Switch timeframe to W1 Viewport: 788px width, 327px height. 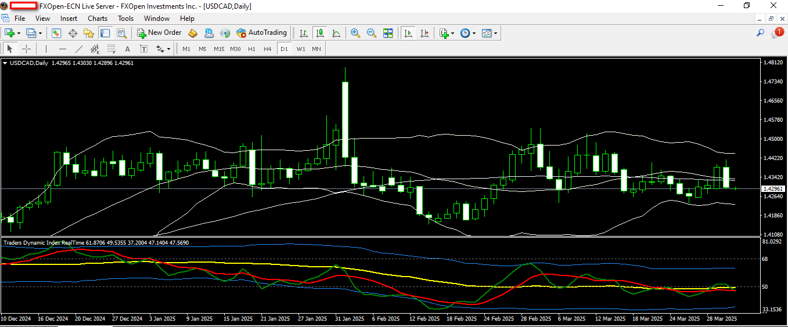click(x=300, y=49)
